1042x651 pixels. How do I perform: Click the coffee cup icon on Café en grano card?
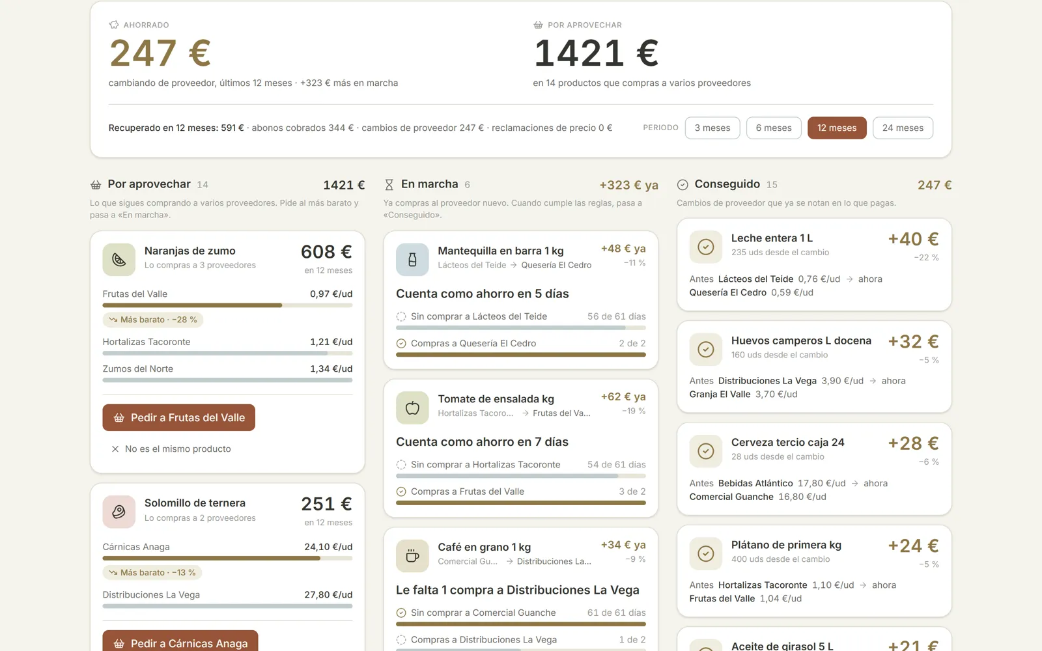[412, 556]
